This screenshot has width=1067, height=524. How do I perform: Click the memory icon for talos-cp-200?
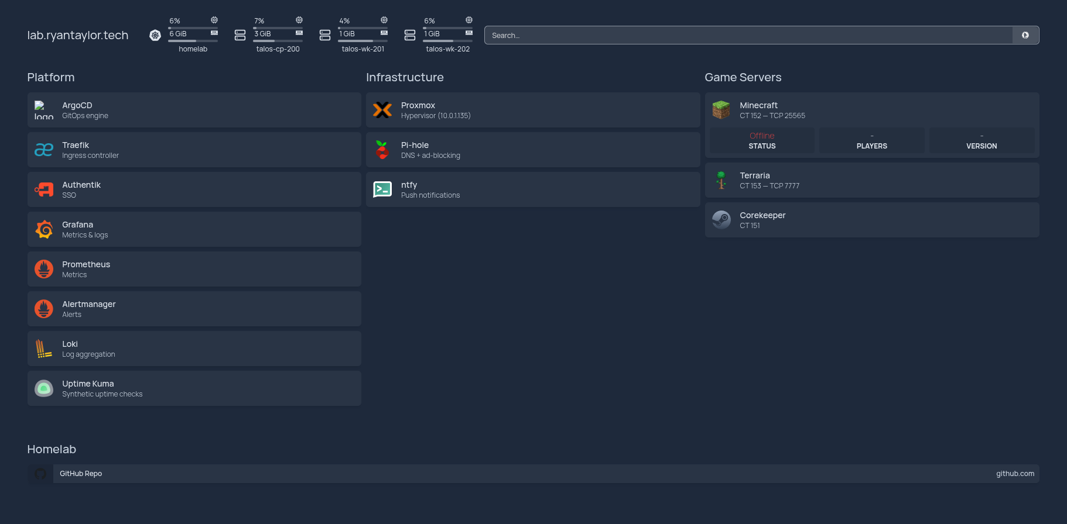(299, 33)
